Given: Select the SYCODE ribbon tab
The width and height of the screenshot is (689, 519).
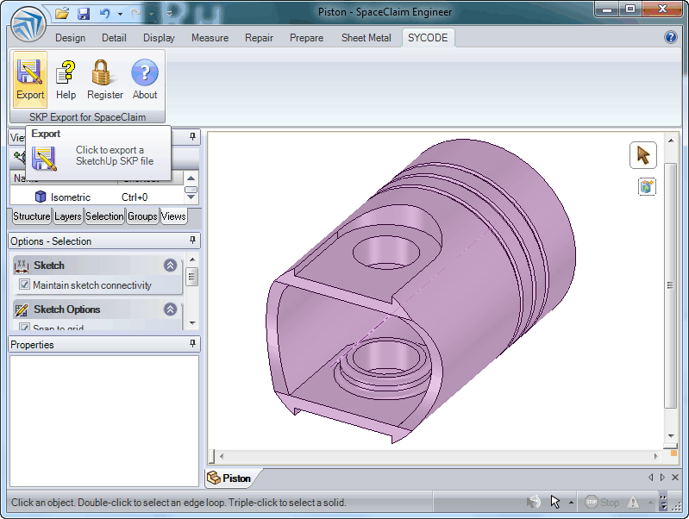Looking at the screenshot, I should pos(428,38).
